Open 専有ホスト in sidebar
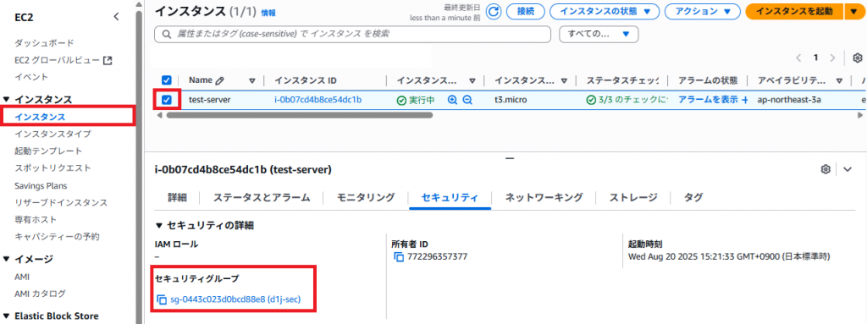867x324 pixels. click(x=36, y=220)
